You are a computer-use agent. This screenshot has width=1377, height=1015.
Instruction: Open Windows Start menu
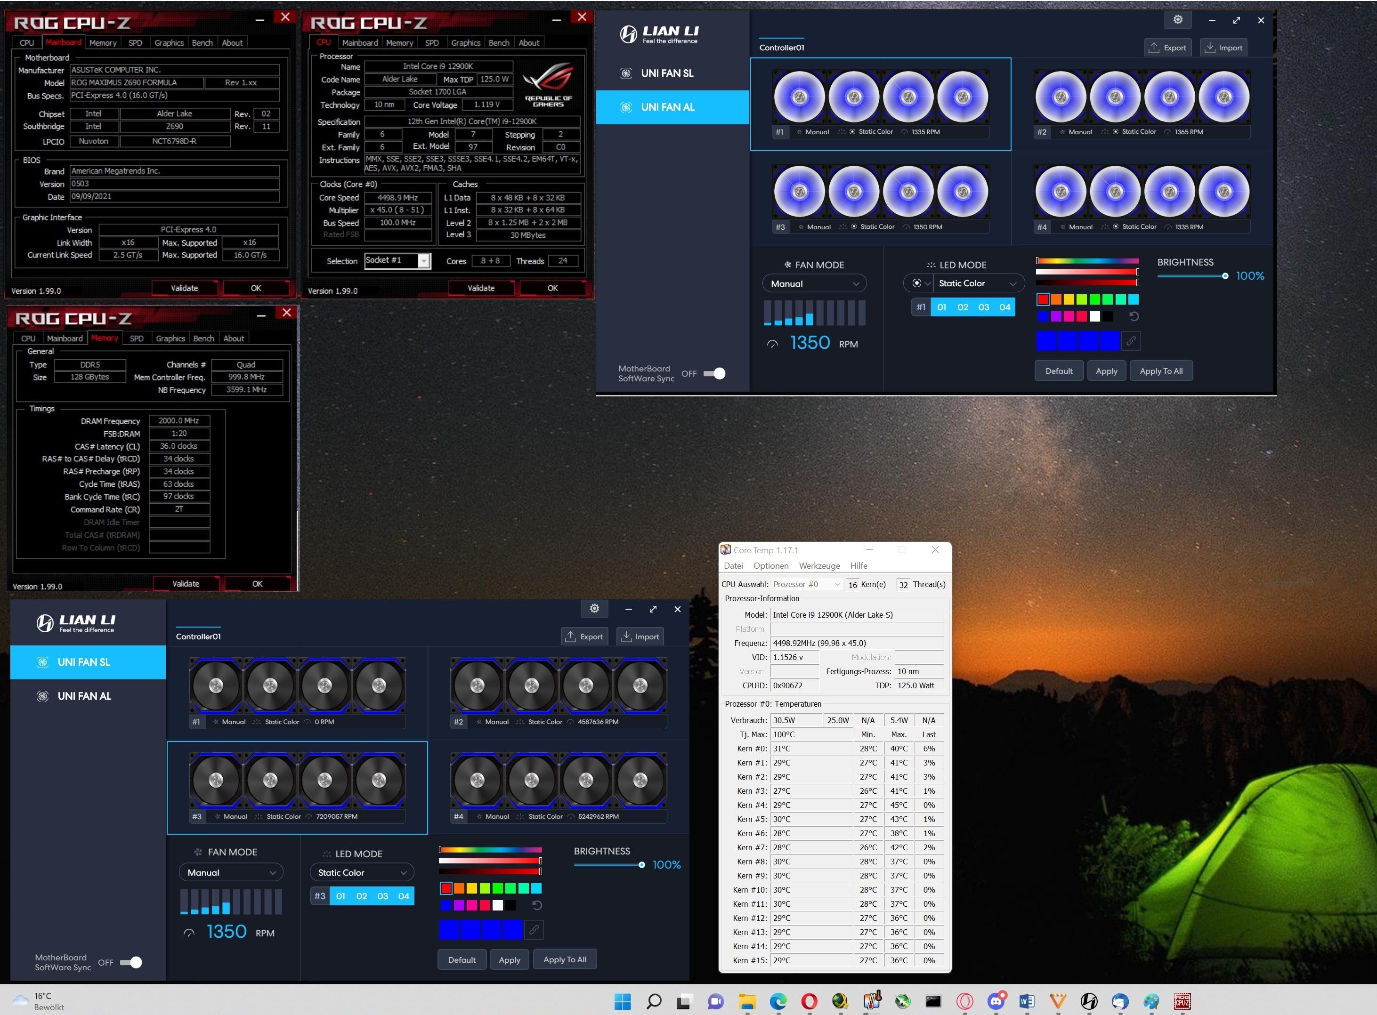pos(623,1001)
